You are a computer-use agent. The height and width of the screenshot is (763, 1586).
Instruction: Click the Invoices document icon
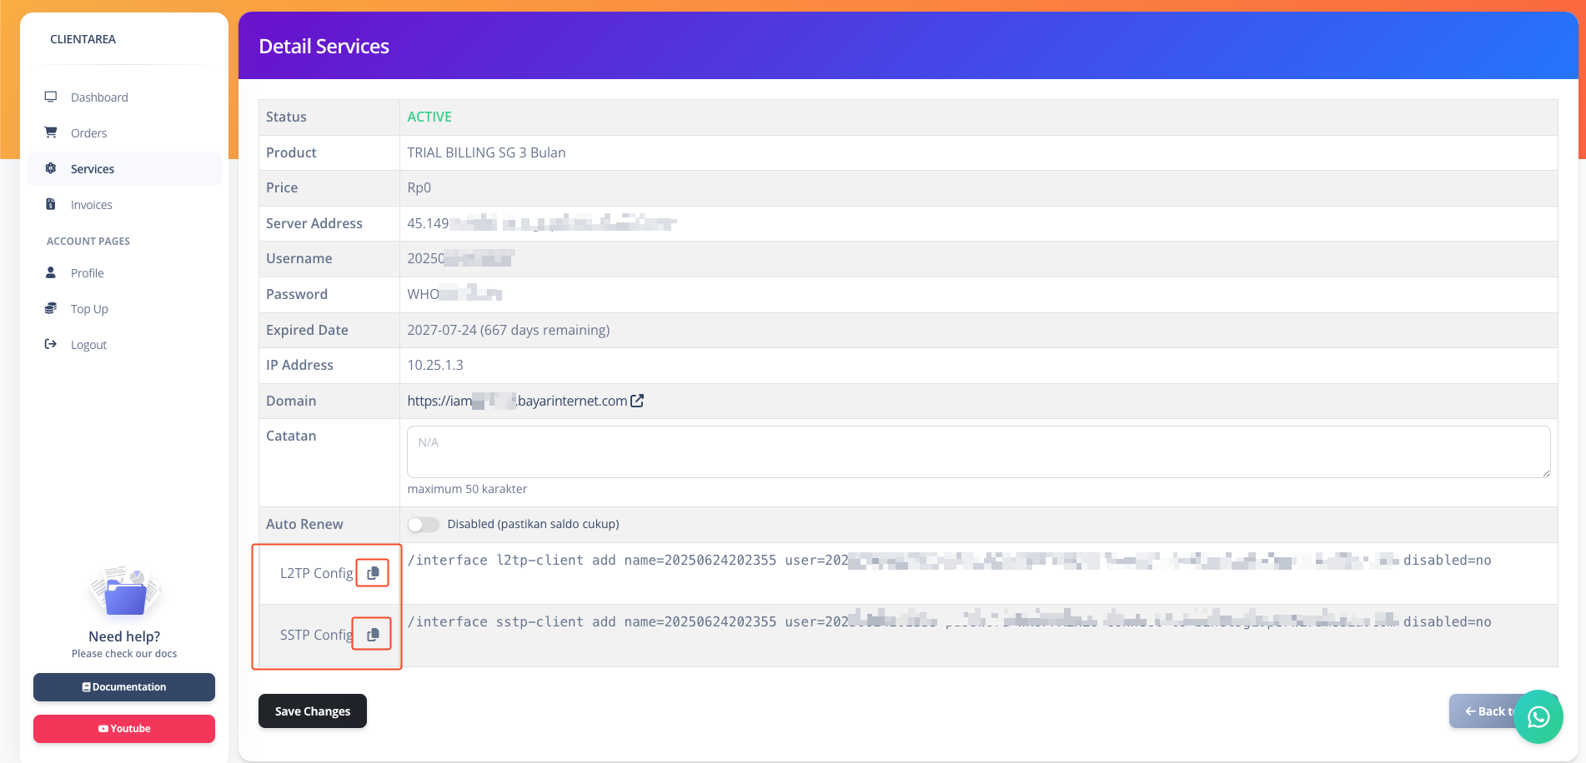click(51, 204)
